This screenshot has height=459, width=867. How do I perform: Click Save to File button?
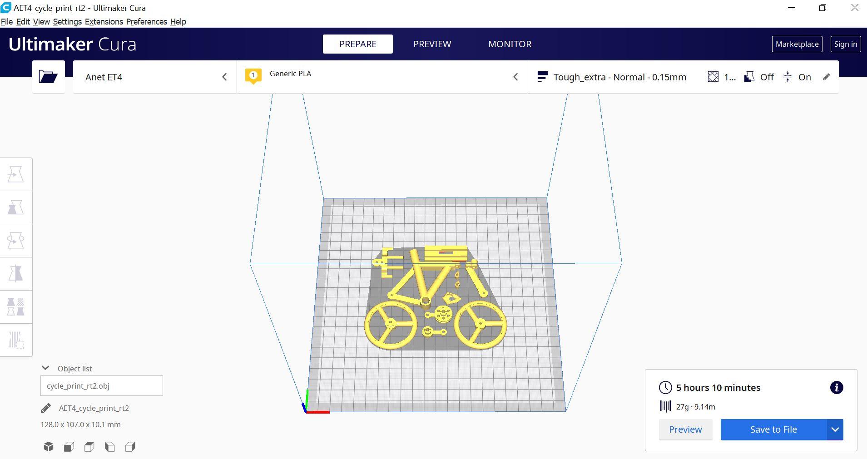[x=773, y=429]
